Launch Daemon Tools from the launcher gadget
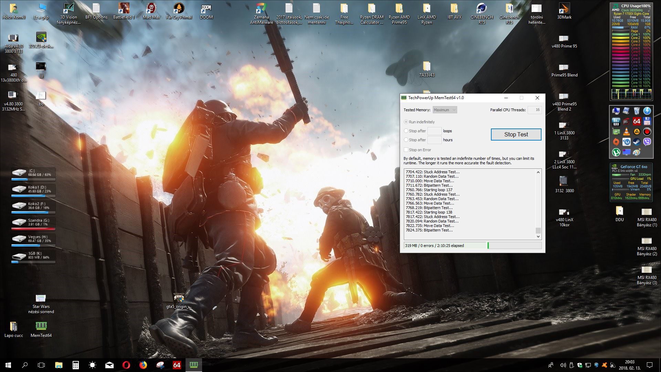This screenshot has height=372, width=661. click(x=647, y=111)
